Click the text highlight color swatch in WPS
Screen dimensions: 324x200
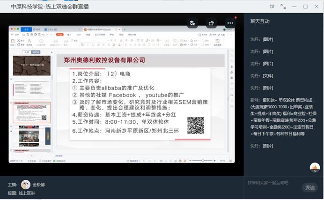coord(114,44)
